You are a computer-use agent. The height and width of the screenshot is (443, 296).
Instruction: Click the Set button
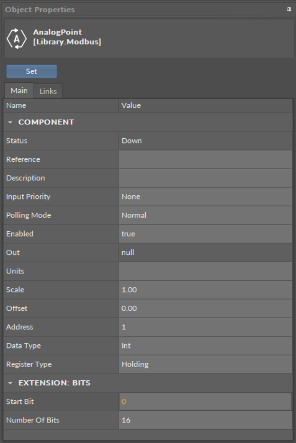click(x=32, y=71)
